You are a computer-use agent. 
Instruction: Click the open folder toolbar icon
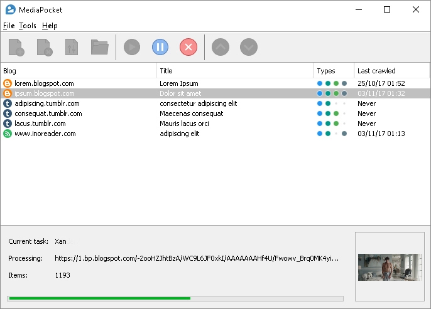100,47
